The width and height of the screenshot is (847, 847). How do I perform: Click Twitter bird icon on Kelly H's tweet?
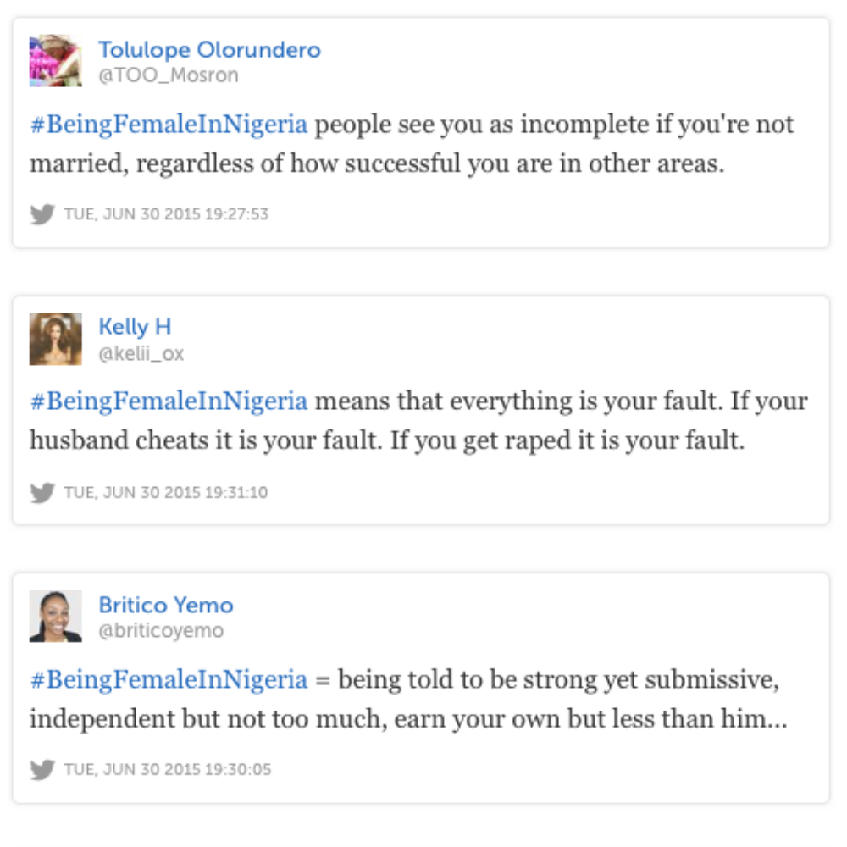pyautogui.click(x=42, y=492)
